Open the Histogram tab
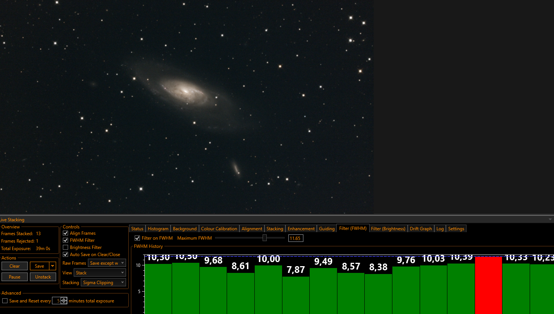This screenshot has width=554, height=314. (158, 229)
